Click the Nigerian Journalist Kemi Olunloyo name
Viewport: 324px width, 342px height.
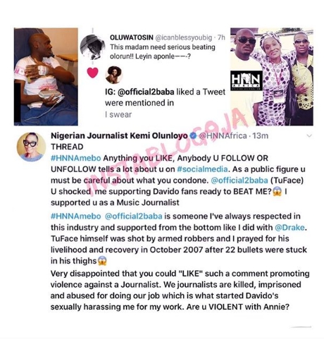click(120, 135)
